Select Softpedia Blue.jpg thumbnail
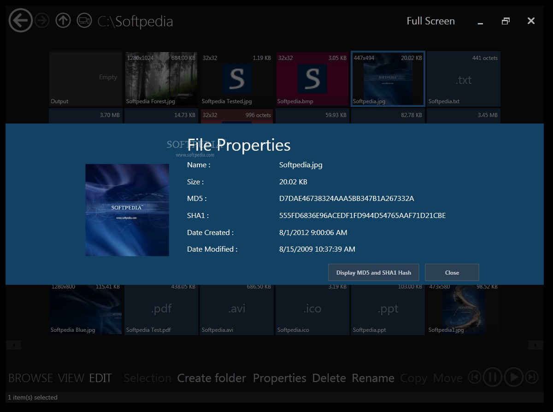Image resolution: width=553 pixels, height=412 pixels. point(85,309)
